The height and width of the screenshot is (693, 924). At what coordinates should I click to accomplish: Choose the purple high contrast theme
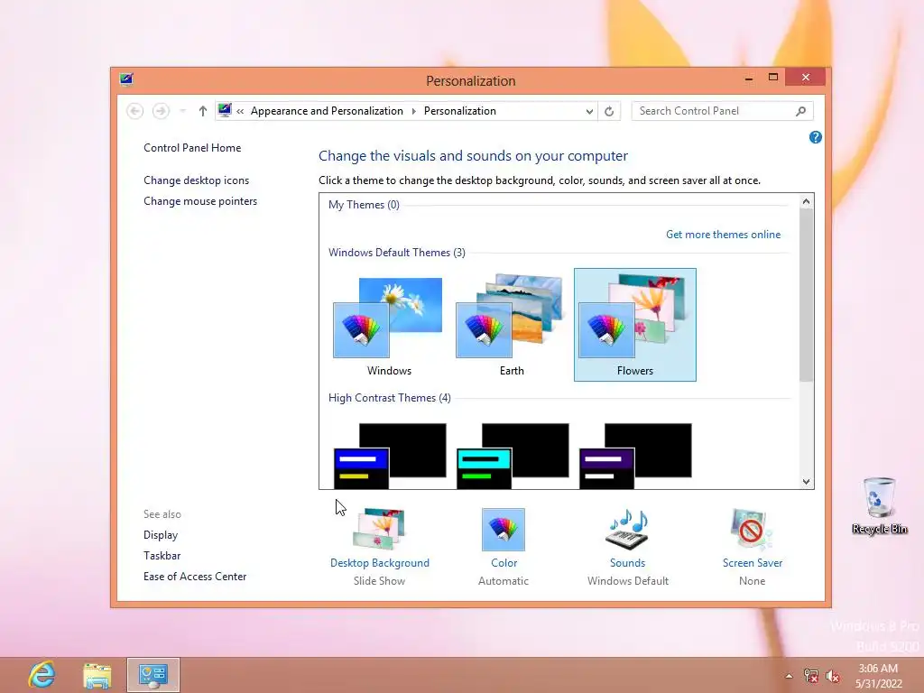pyautogui.click(x=635, y=456)
